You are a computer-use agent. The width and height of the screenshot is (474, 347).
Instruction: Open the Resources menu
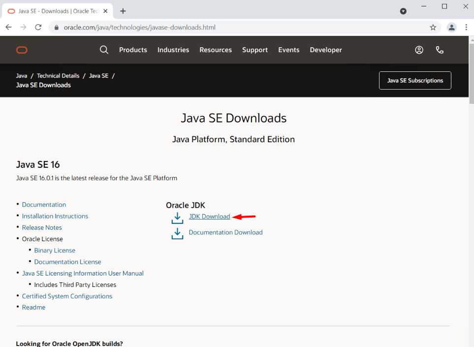point(216,50)
